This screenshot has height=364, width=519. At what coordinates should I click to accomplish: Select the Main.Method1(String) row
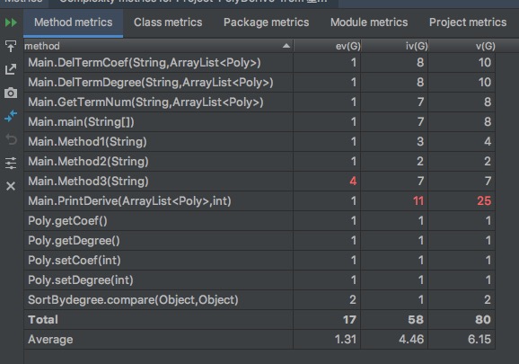pos(259,142)
